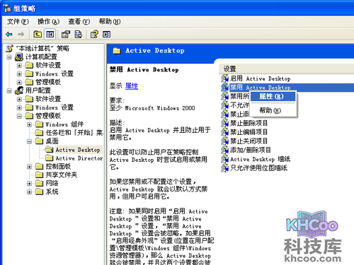The width and height of the screenshot is (354, 265).
Task: Select 任务栏和「开始」菜单 tree node
Action: [x=74, y=133]
